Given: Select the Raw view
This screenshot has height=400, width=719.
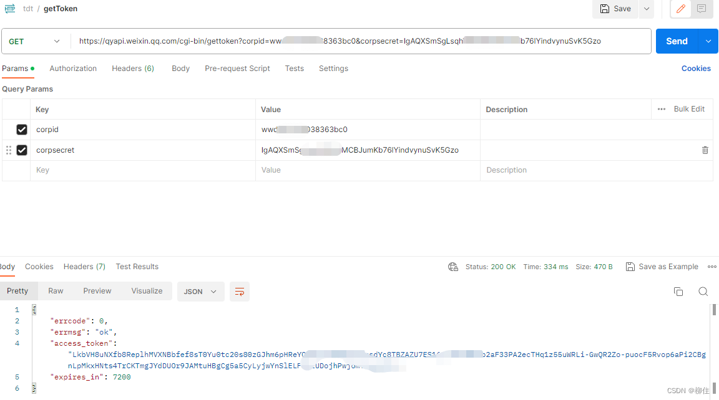Looking at the screenshot, I should [x=56, y=291].
